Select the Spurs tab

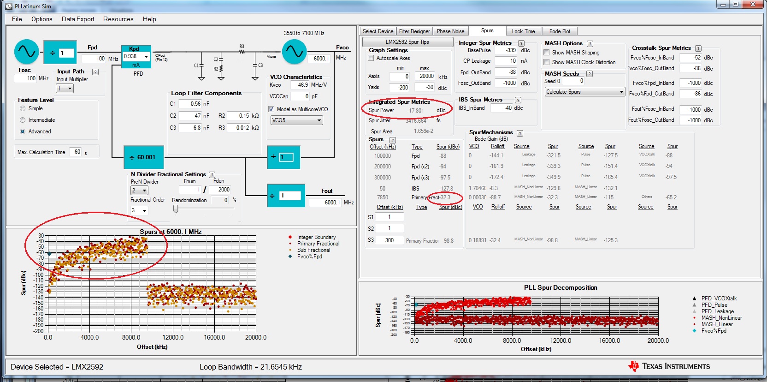487,31
